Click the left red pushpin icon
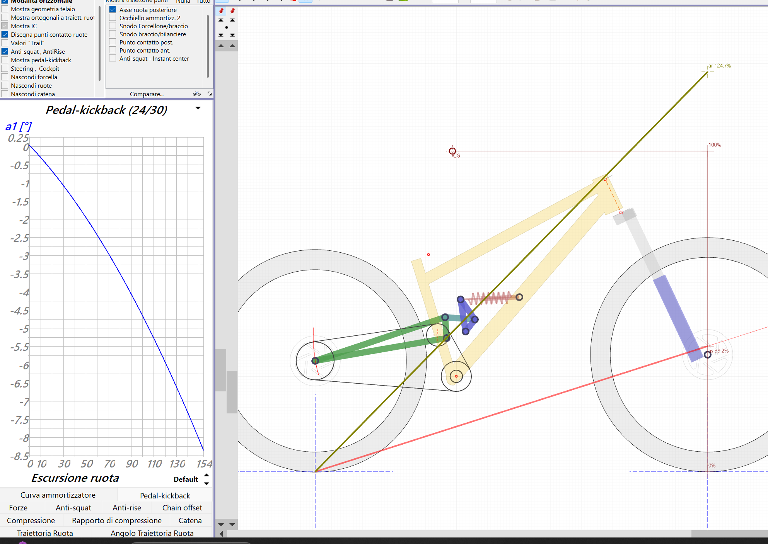This screenshot has height=544, width=768. tap(221, 11)
